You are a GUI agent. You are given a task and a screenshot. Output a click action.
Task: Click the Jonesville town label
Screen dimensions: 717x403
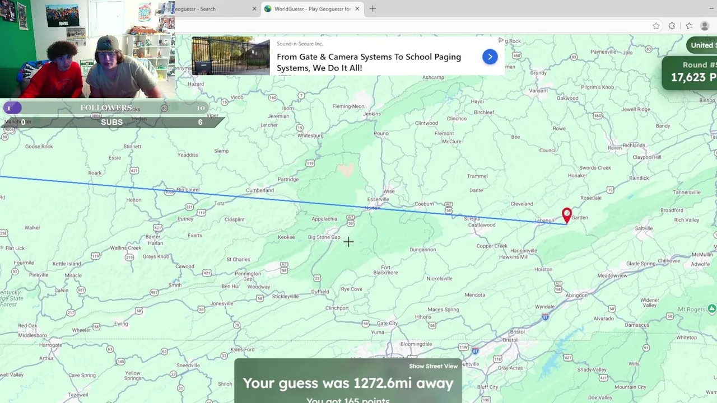[x=222, y=304]
